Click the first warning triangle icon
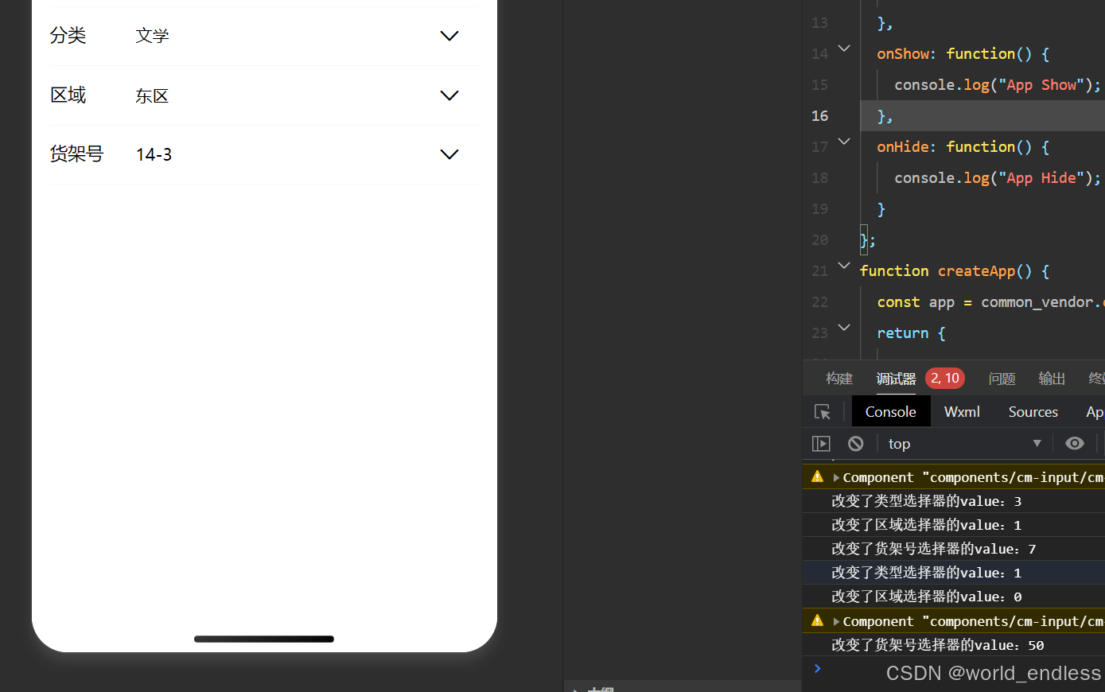Screen dimensions: 1105x692 [817, 476]
